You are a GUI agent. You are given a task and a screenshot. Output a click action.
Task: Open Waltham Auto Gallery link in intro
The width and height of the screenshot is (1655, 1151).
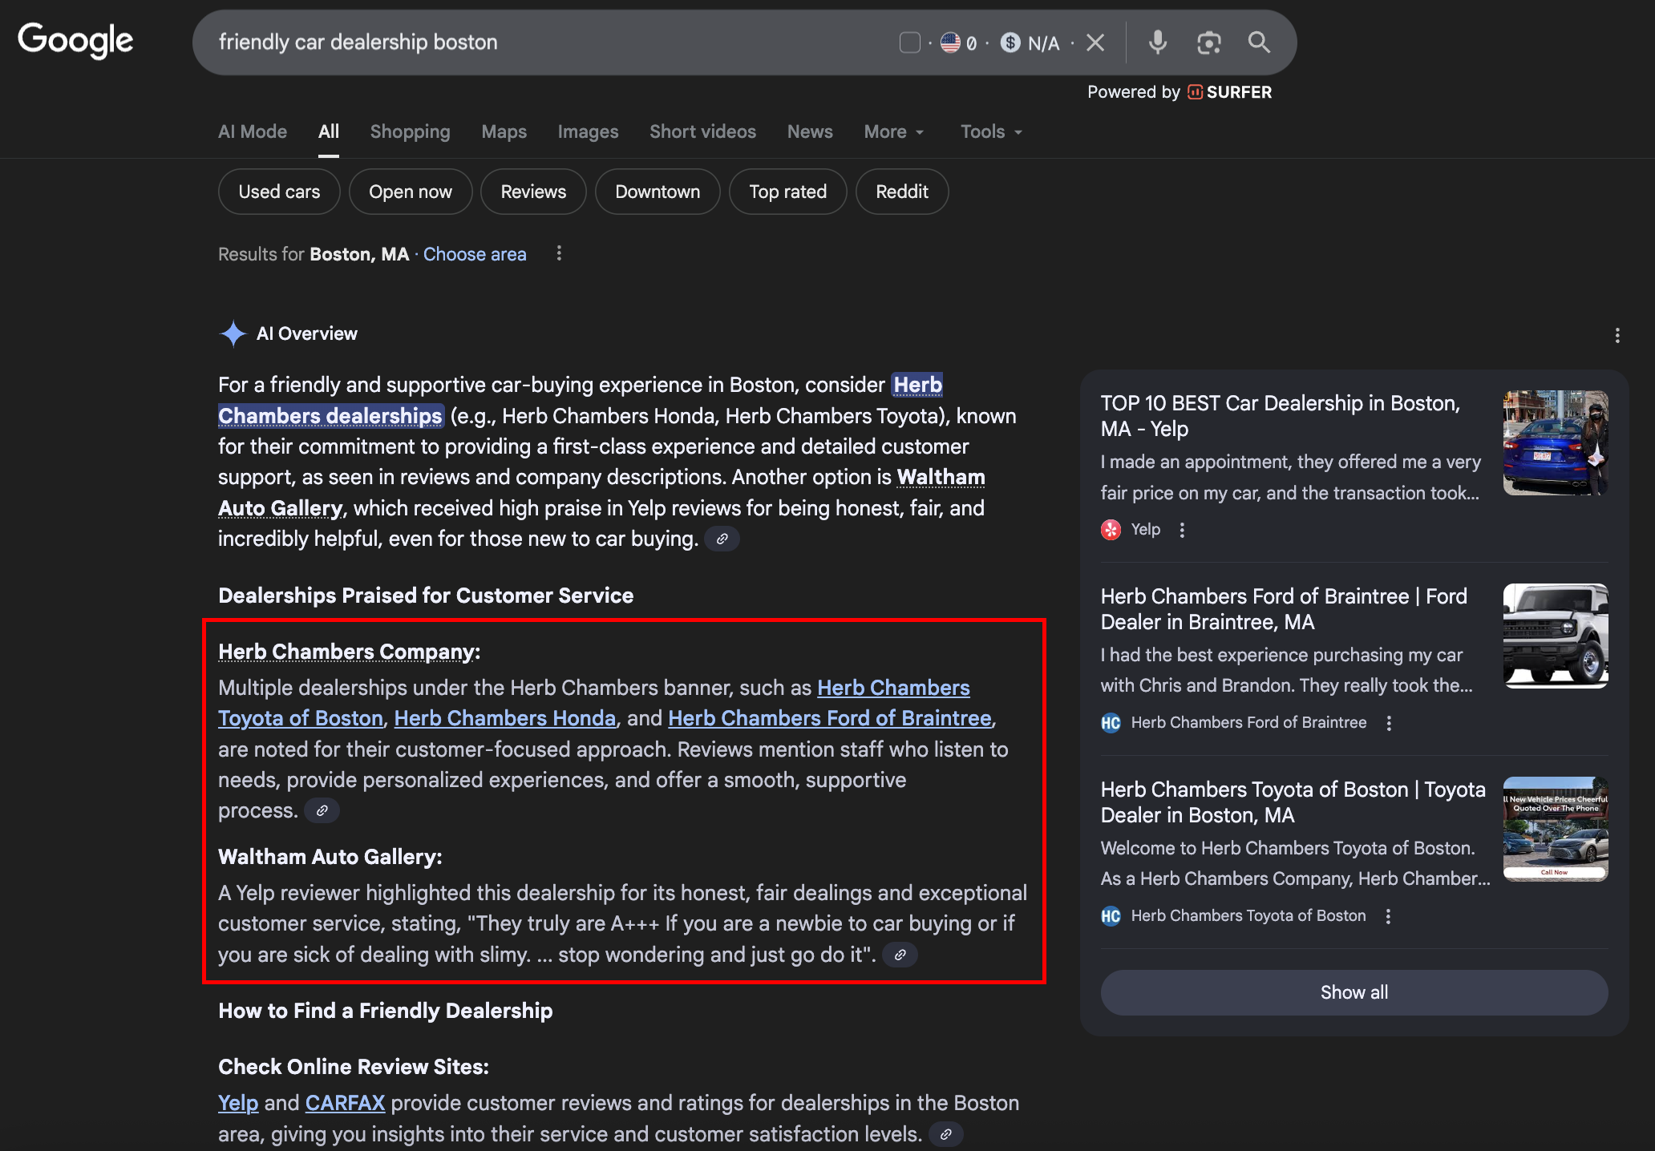280,508
